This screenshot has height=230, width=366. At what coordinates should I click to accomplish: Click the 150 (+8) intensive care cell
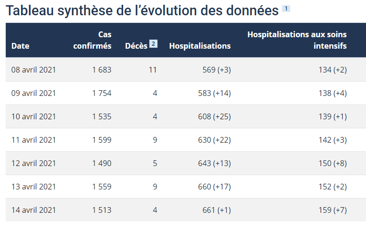click(333, 163)
